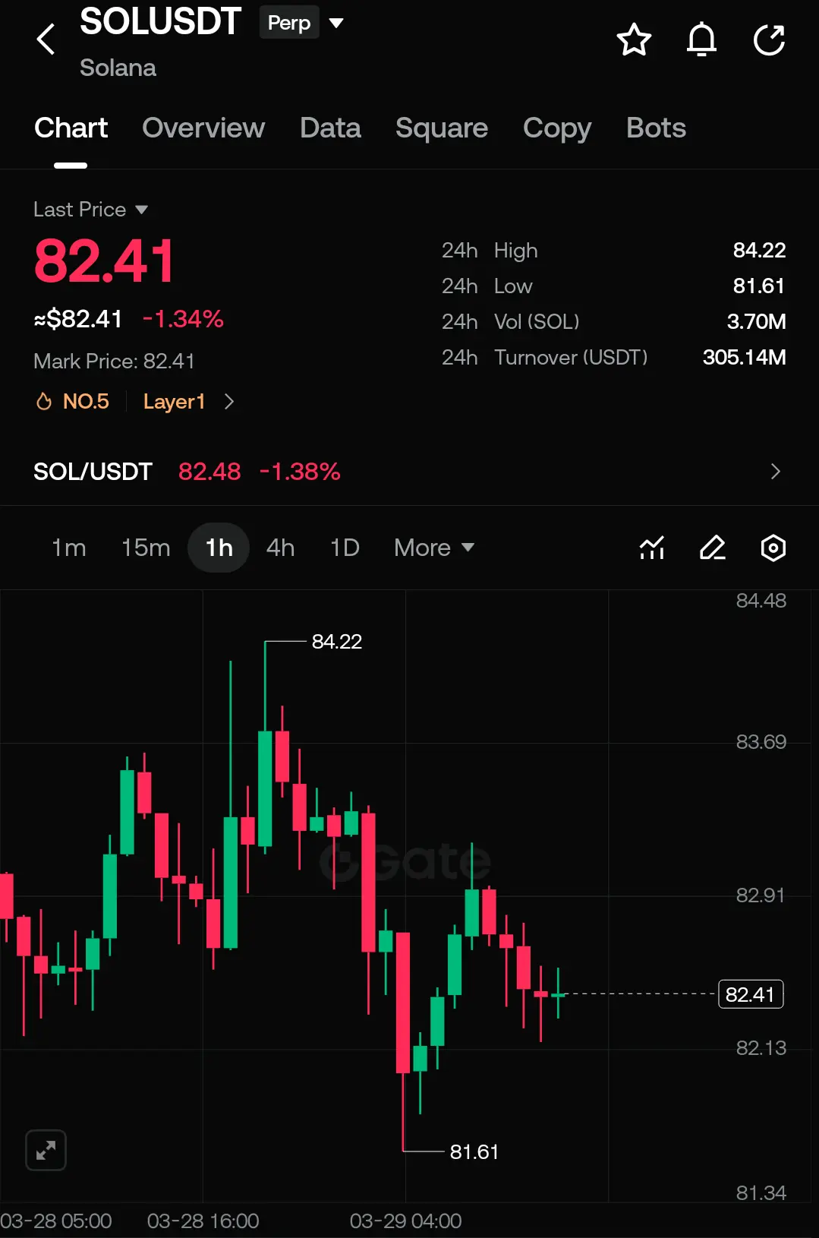Tap the SOLUSDT pair title

click(160, 21)
